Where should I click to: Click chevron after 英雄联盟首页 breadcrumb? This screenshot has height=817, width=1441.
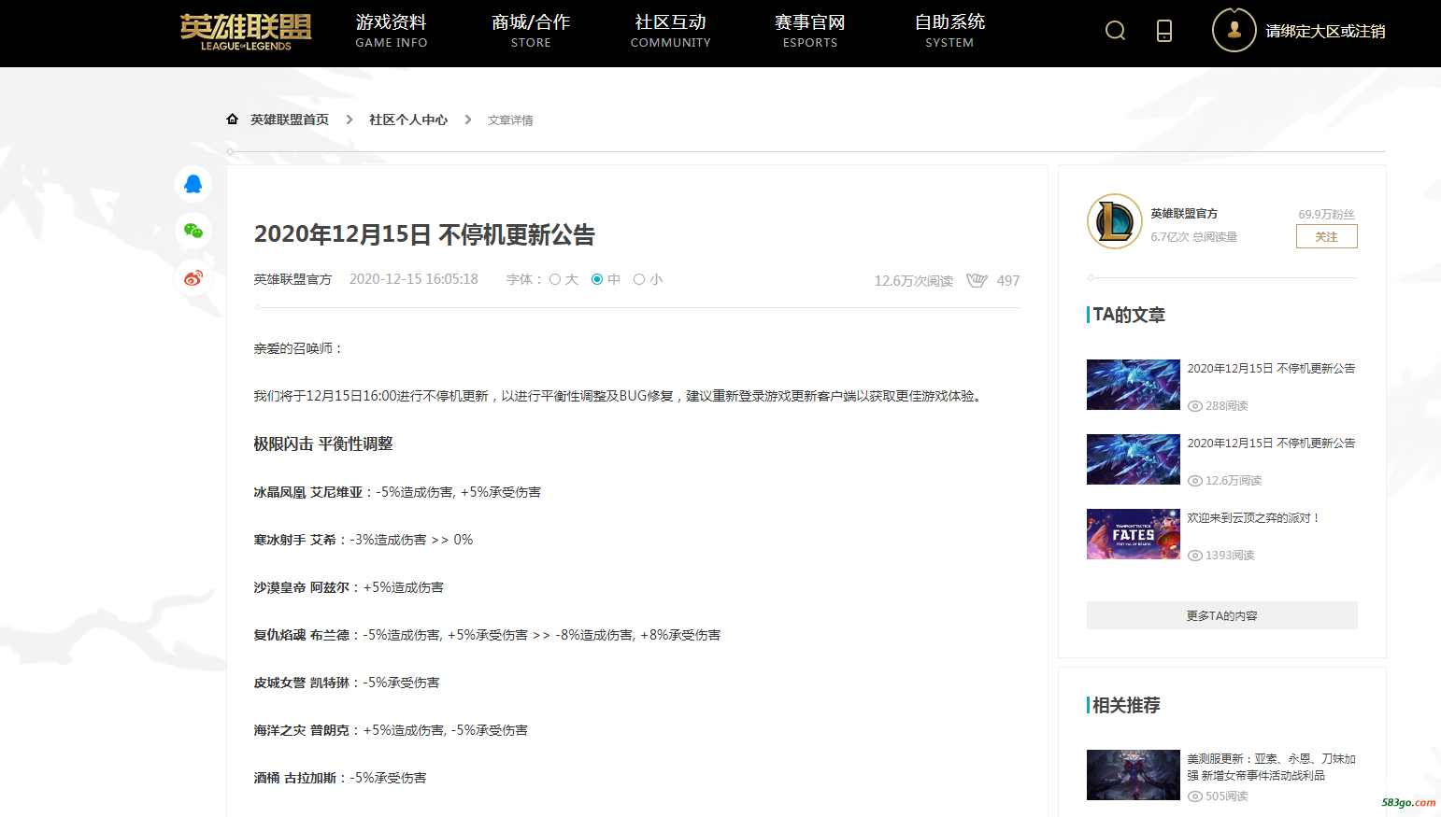350,120
